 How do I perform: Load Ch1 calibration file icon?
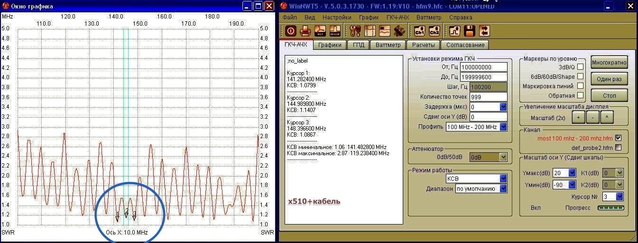coord(419,31)
